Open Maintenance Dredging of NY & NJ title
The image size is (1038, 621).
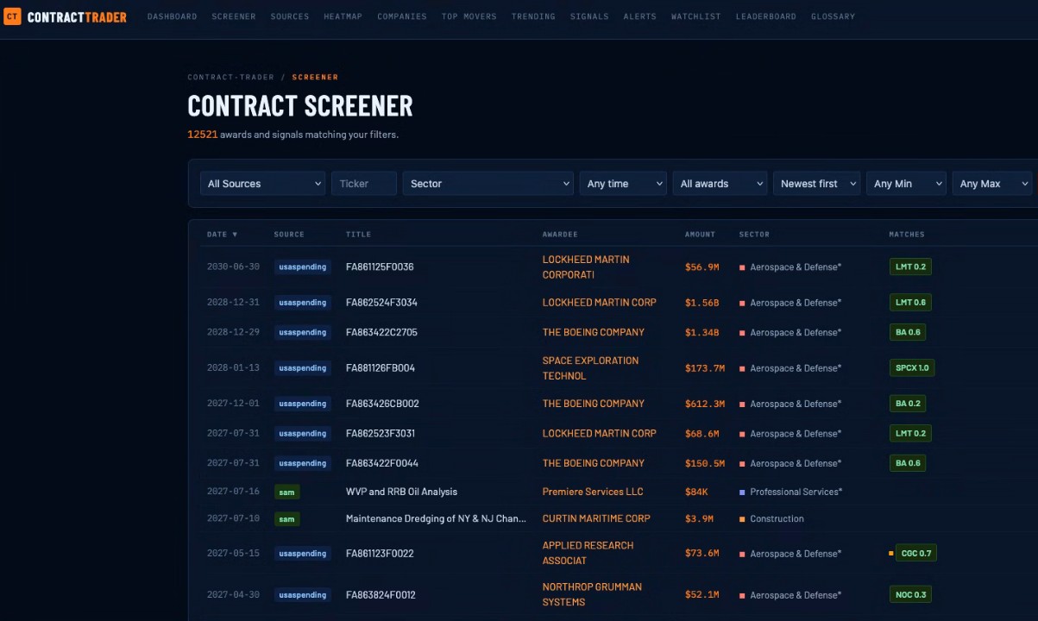pos(436,519)
